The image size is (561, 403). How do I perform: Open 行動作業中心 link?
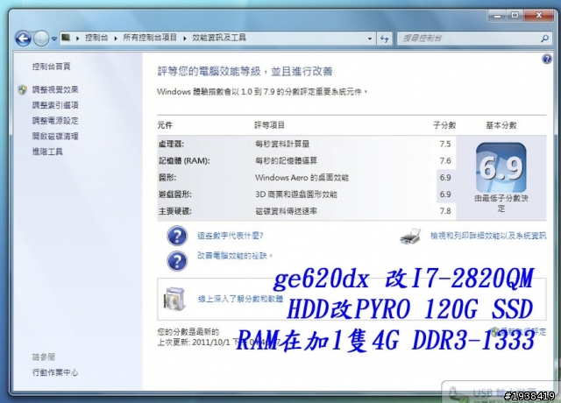click(x=55, y=372)
